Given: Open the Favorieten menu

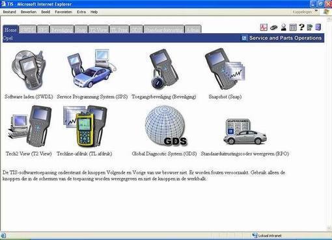Looking at the screenshot, I should click(x=63, y=12).
